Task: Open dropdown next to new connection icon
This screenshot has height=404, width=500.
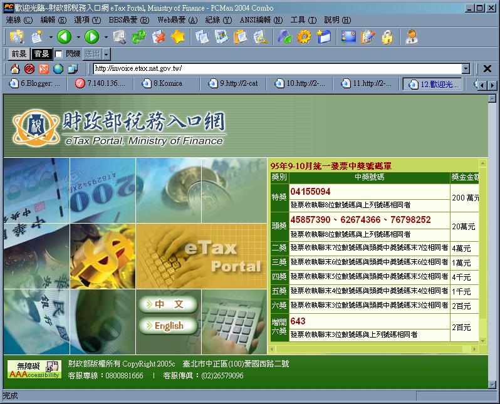Action: point(51,37)
